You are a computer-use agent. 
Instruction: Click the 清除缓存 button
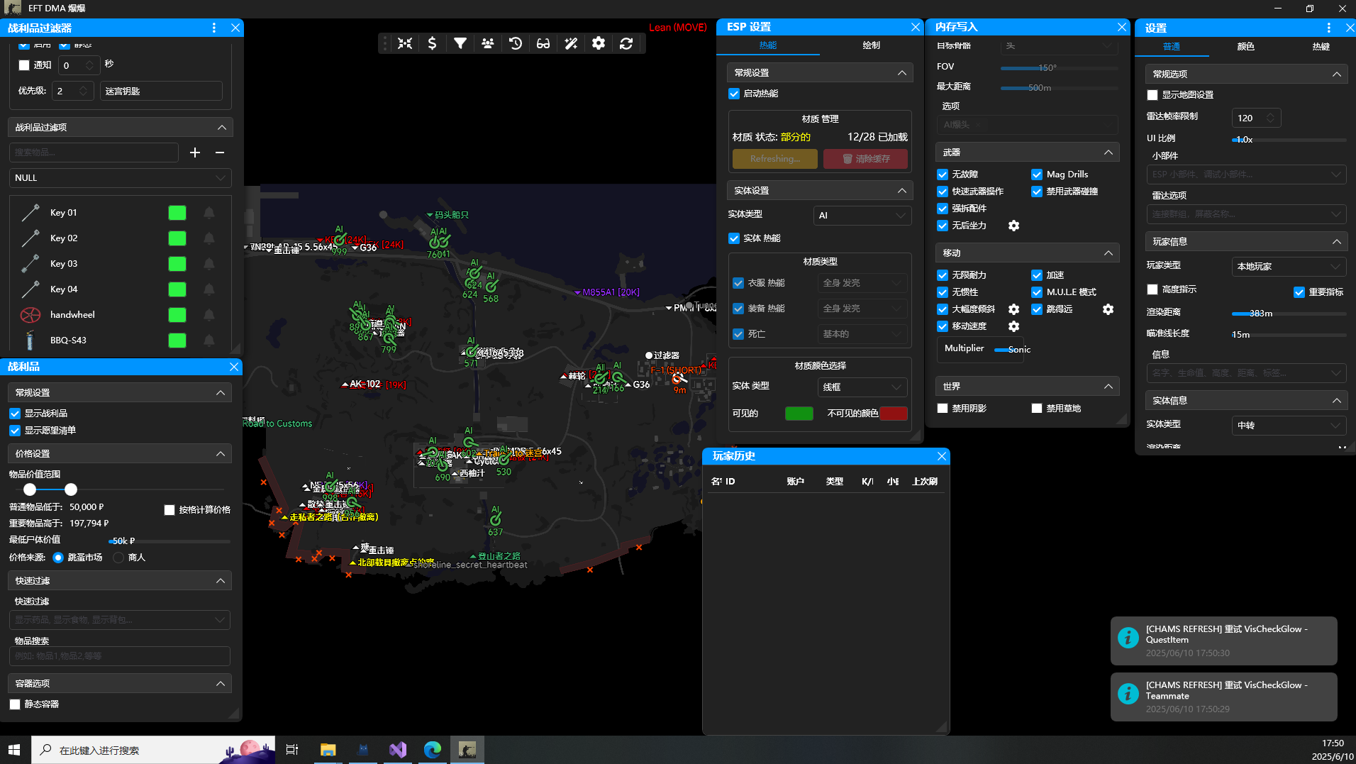[866, 159]
